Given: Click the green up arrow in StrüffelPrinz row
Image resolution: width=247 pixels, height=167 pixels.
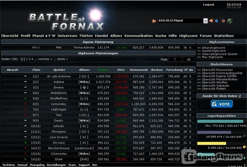Looking at the screenshot, I should 26,98.
